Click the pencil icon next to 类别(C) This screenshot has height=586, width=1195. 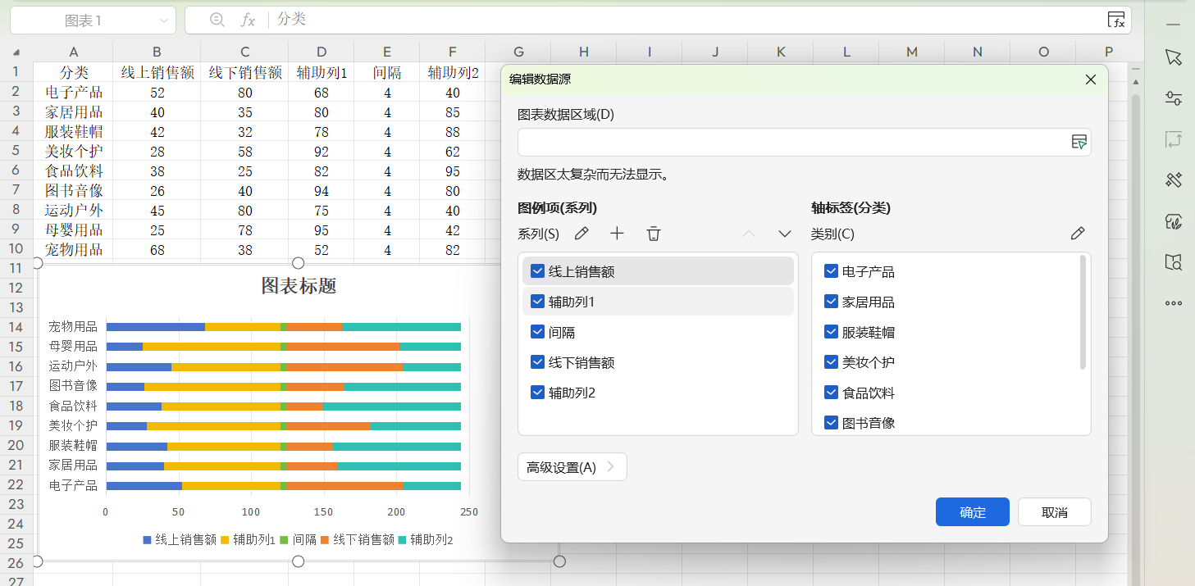1077,234
